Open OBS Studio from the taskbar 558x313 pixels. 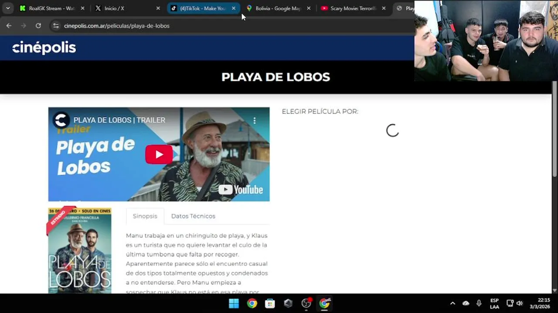coord(306,303)
